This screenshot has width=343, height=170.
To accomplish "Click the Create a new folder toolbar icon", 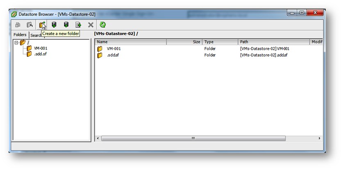I will (42, 25).
